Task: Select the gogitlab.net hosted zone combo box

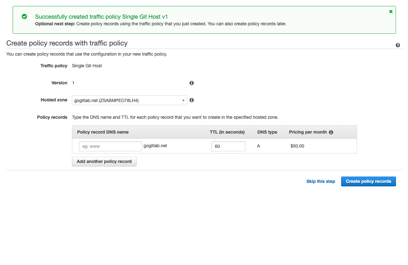Action: point(129,100)
